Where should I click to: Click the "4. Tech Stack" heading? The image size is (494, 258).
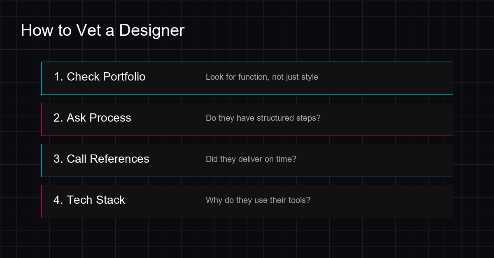[x=89, y=200]
